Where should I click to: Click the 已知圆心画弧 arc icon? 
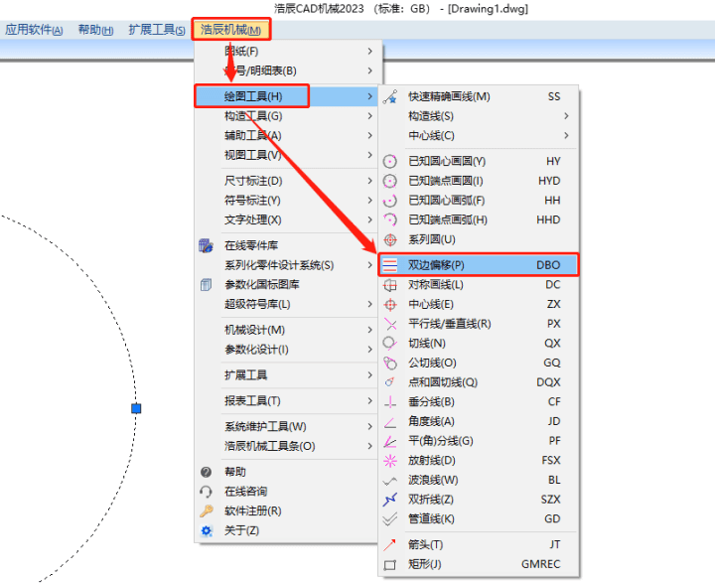point(390,201)
